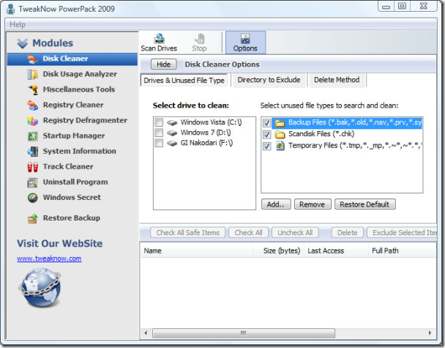Open the Help menu
Screen dimensions: 445x348
click(x=18, y=24)
